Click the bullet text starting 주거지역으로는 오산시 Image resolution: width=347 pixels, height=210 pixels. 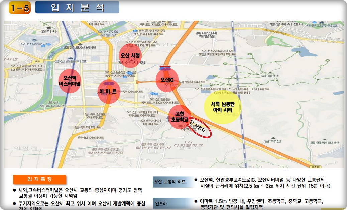(82, 206)
